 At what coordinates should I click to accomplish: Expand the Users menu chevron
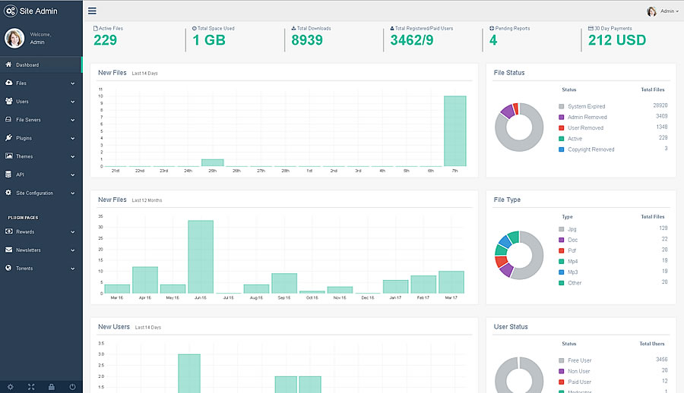73,102
